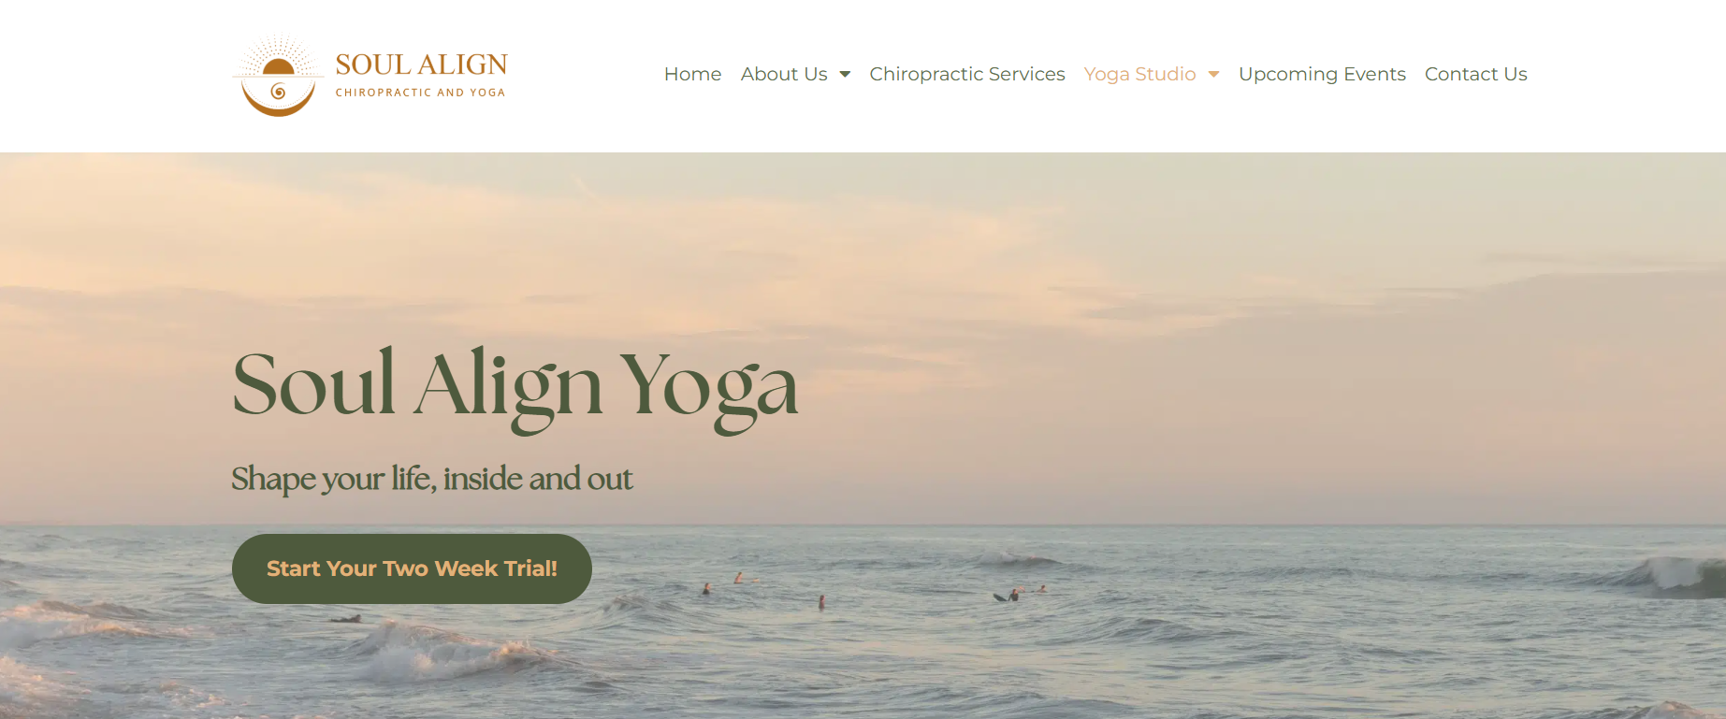The image size is (1726, 719).
Task: Click the 'Shape your life, inside and out' subtitle
Action: [432, 479]
